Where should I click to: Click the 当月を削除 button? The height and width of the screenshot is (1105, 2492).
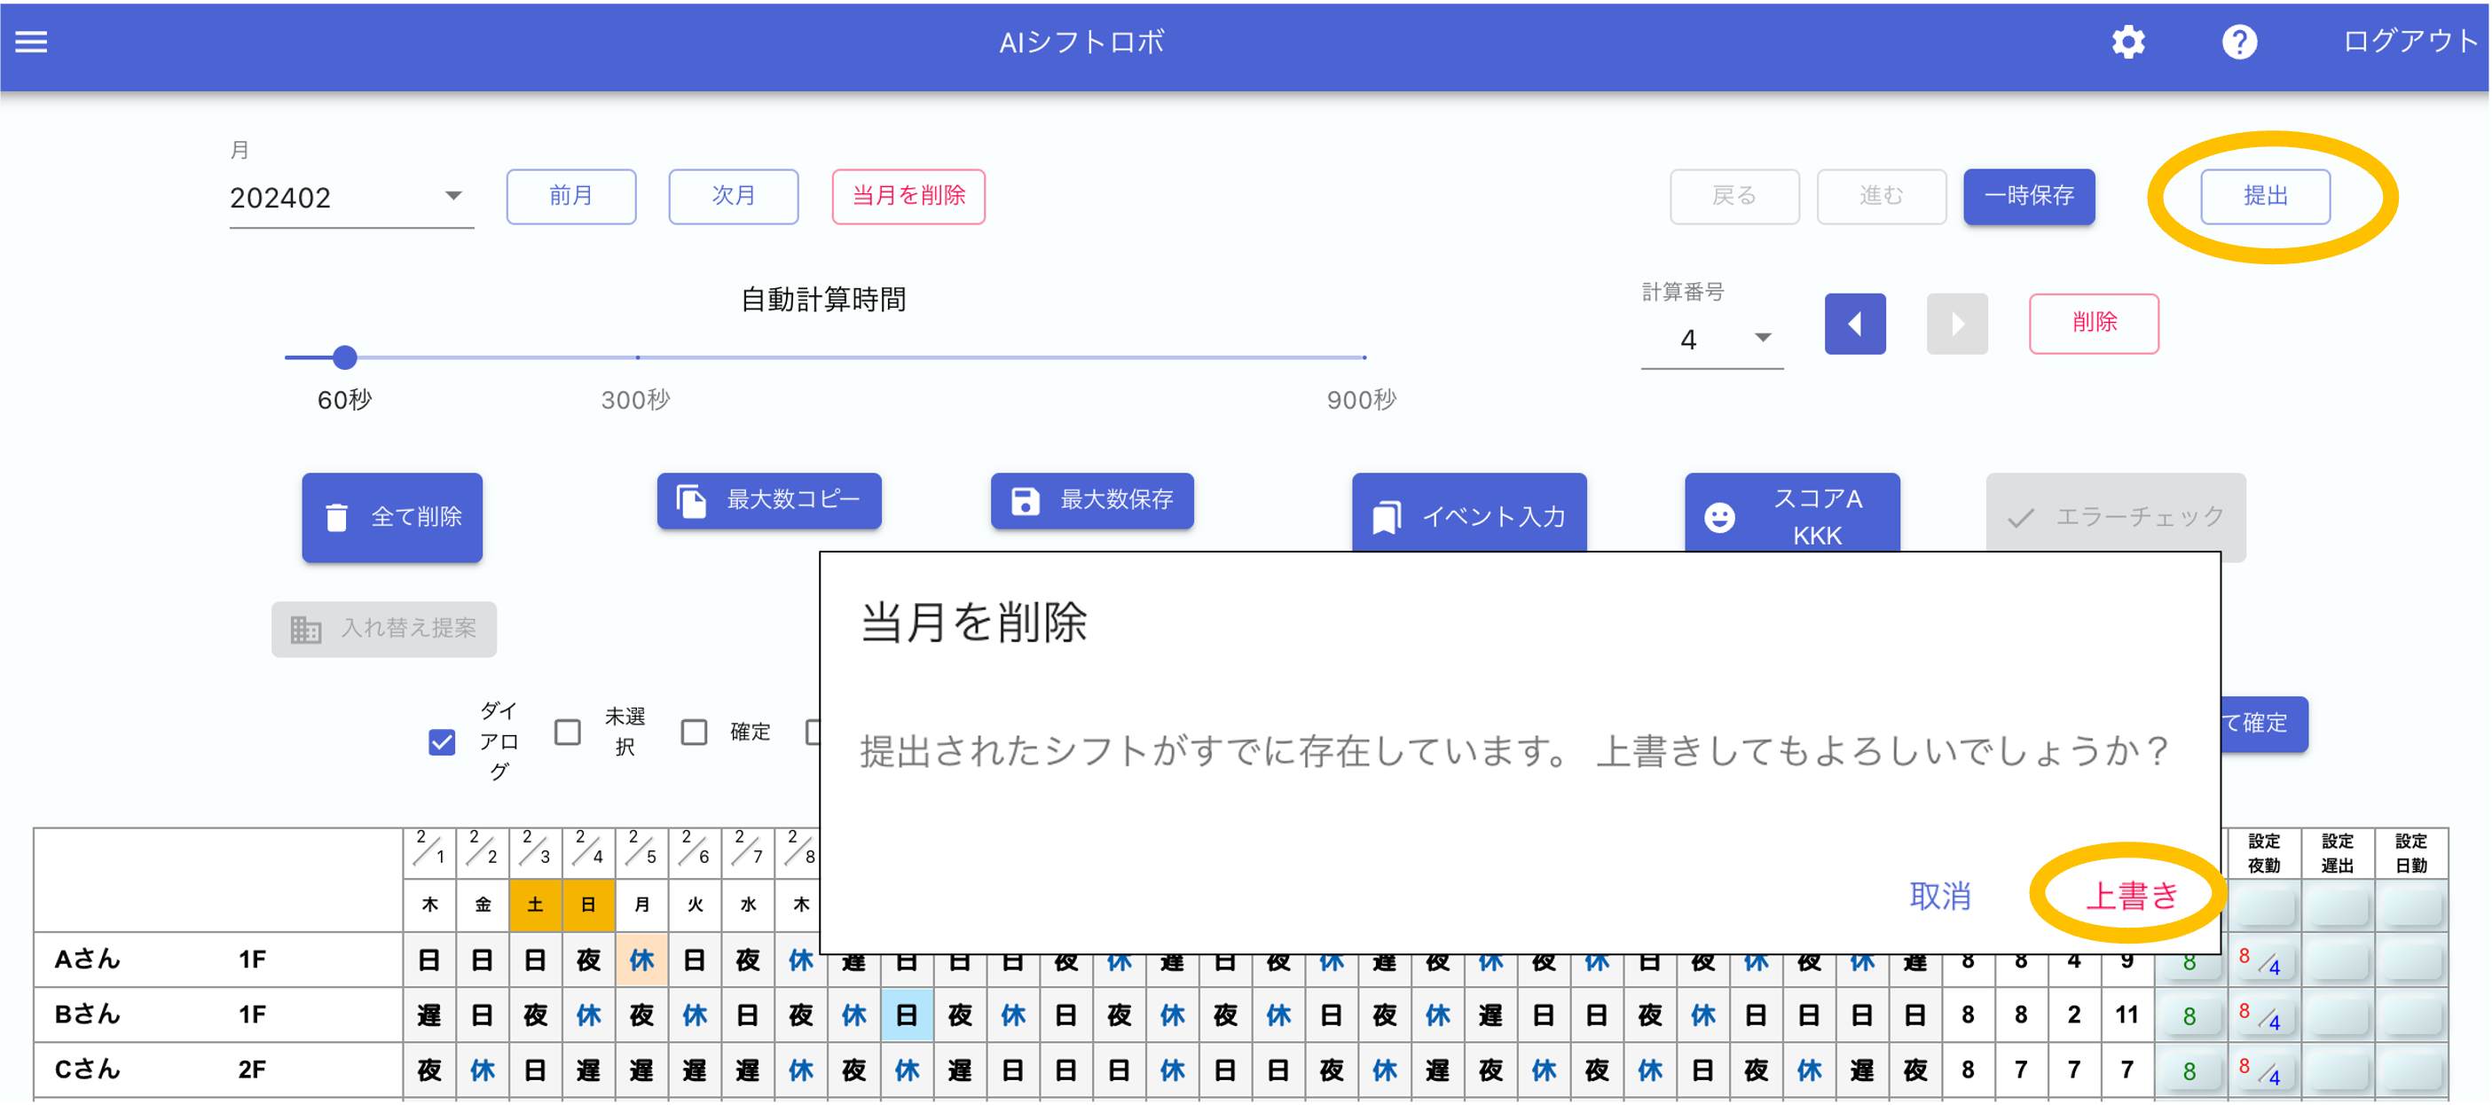[908, 196]
